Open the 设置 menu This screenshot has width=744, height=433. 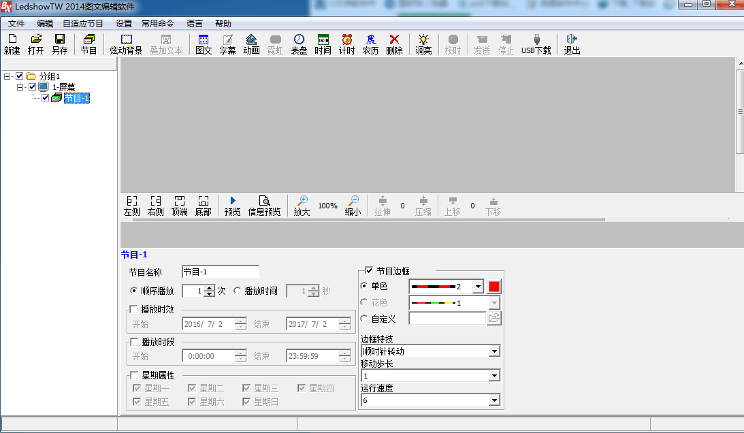(x=124, y=23)
